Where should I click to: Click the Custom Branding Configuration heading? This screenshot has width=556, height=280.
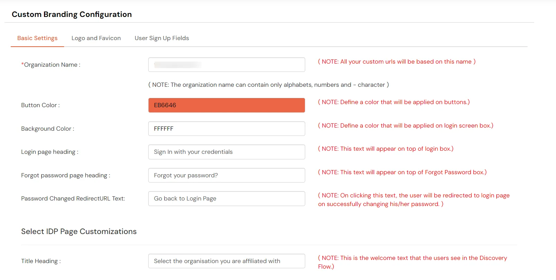72,14
